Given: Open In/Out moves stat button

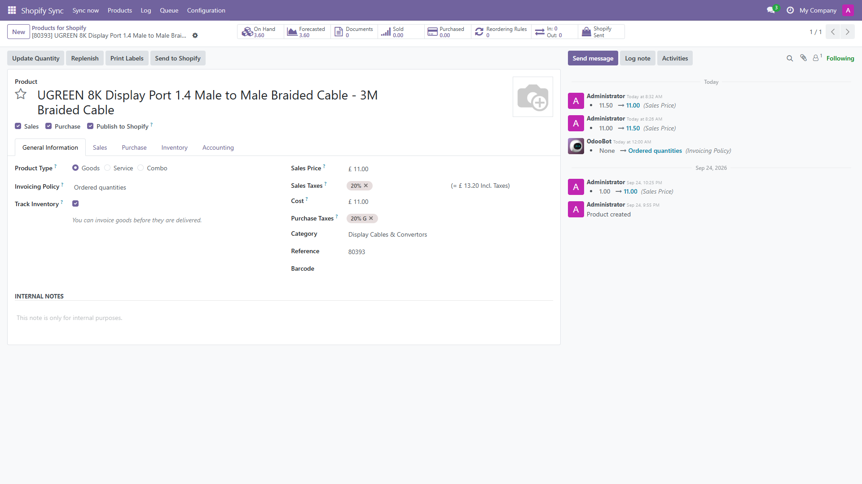Looking at the screenshot, I should pos(554,32).
